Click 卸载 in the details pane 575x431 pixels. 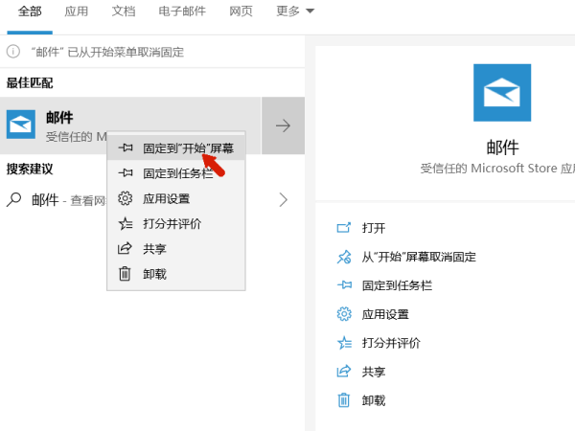click(x=374, y=400)
